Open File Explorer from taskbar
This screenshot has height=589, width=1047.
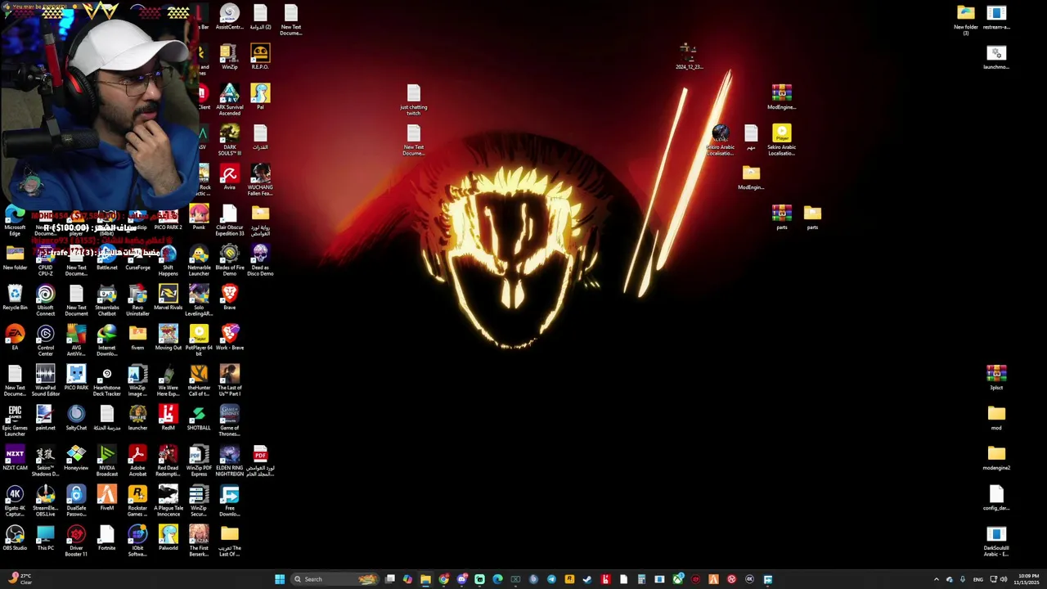pyautogui.click(x=425, y=579)
